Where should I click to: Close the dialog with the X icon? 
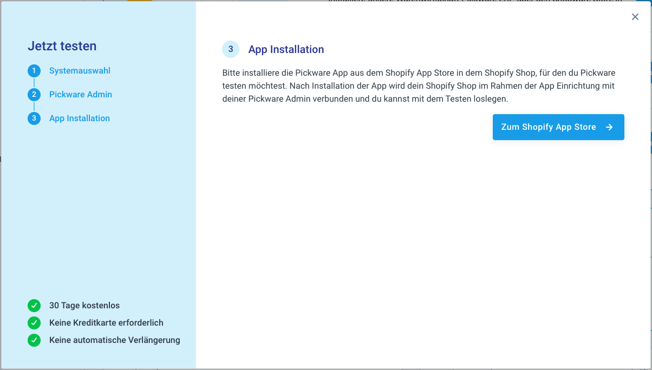point(635,17)
